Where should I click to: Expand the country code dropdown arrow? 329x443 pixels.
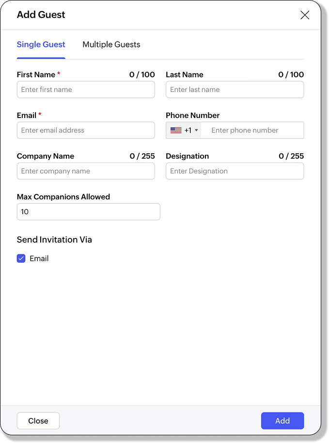[196, 131]
